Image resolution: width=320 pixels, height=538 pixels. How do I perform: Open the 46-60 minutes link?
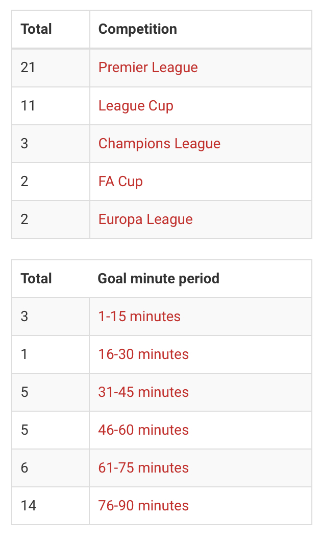(x=143, y=430)
